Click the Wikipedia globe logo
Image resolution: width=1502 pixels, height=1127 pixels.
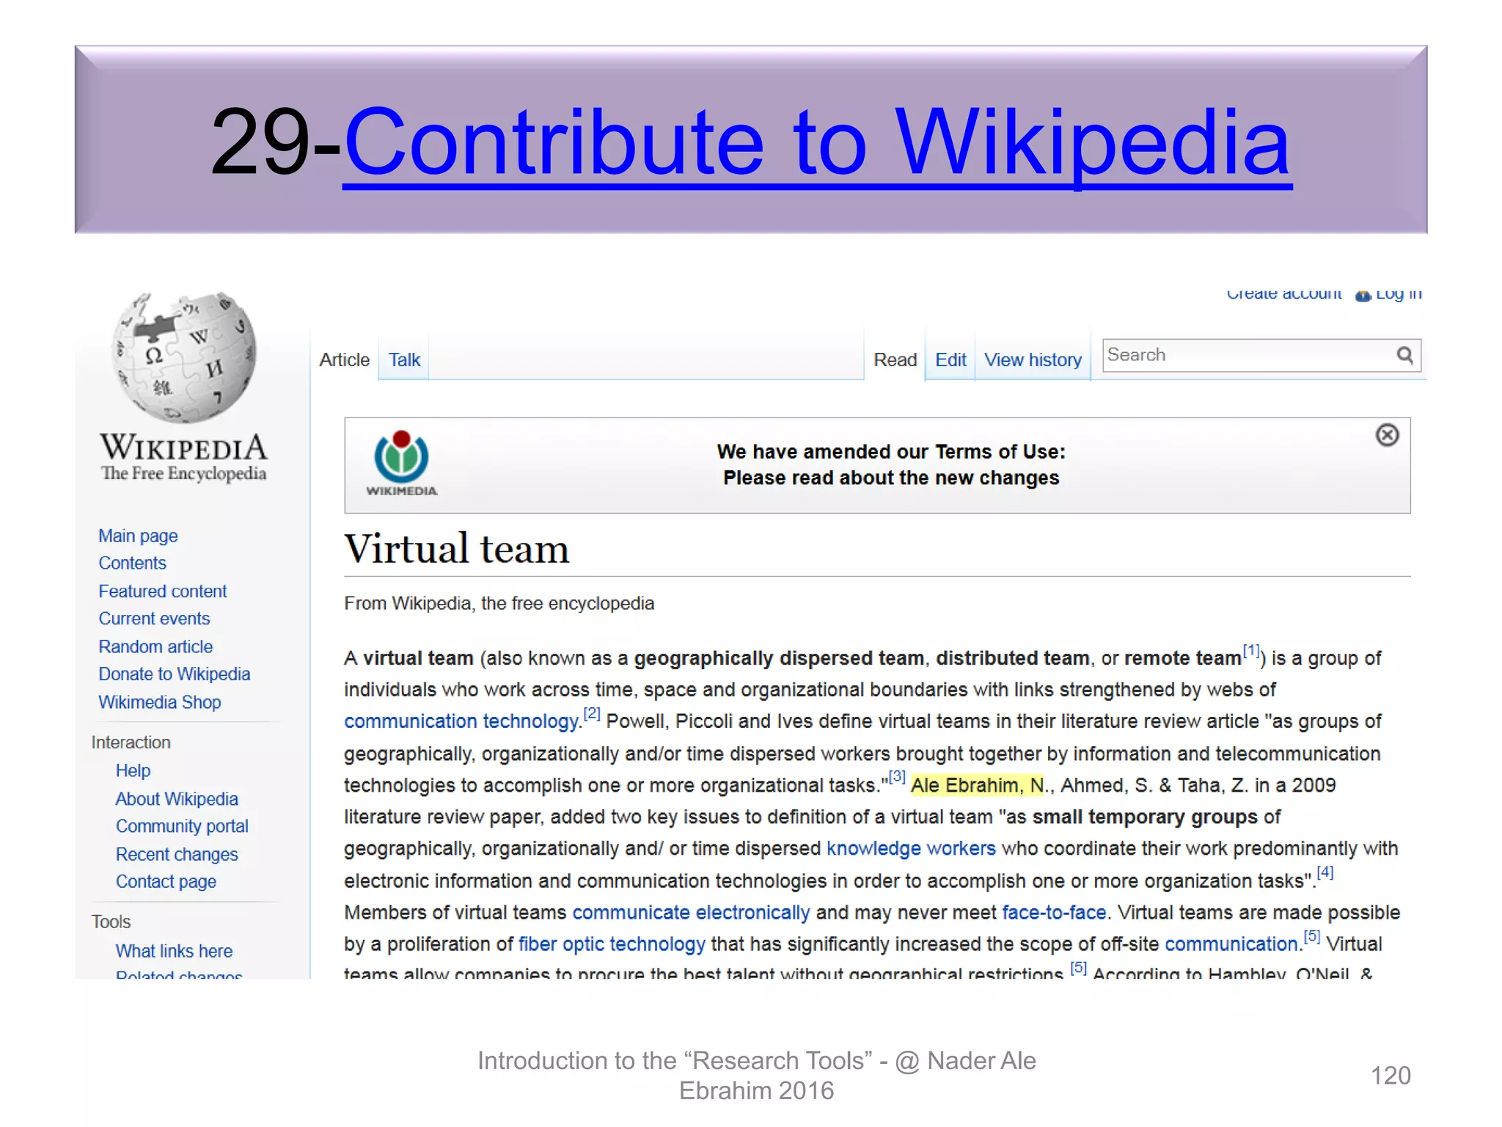coord(184,357)
